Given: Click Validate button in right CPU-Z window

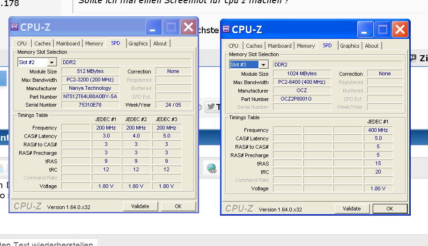Looking at the screenshot, I should point(352,209).
